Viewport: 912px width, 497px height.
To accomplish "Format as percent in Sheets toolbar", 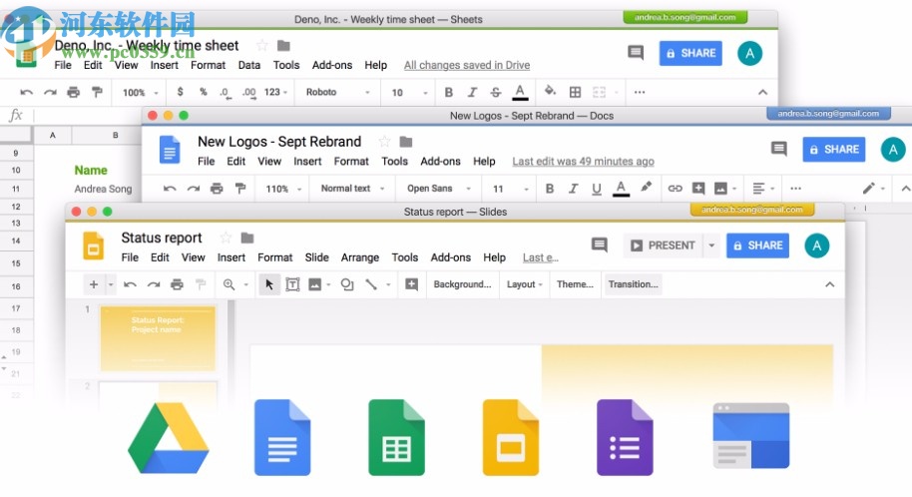I will point(203,92).
